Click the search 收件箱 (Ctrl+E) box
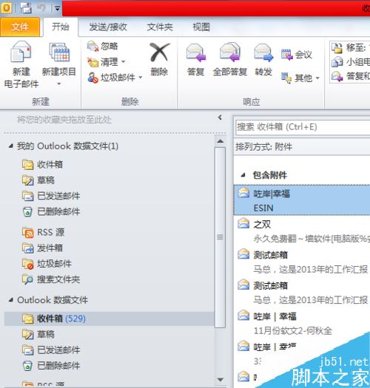Screen dimensions: 370x388 pos(303,127)
